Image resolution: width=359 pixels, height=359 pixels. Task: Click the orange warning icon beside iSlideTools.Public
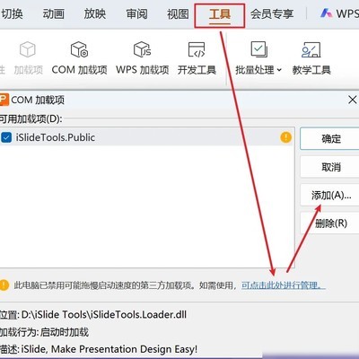285,137
